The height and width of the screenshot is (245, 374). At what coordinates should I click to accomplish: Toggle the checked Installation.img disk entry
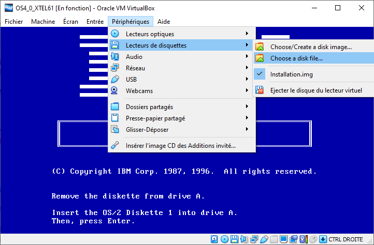tap(291, 74)
